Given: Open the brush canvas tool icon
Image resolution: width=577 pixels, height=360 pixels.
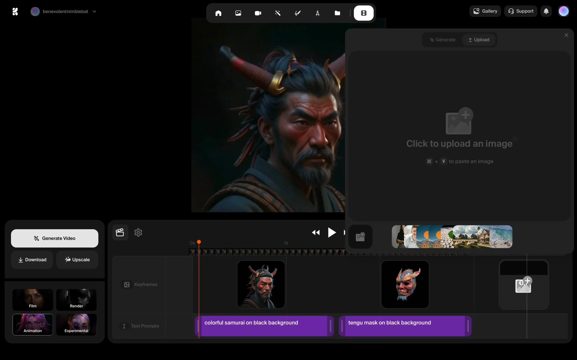Looking at the screenshot, I should [x=298, y=13].
